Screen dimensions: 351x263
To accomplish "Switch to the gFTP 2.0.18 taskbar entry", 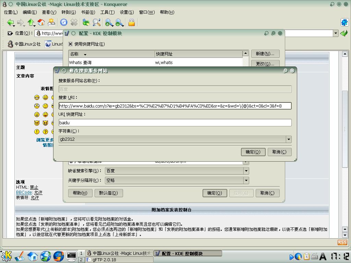I will coord(120,260).
